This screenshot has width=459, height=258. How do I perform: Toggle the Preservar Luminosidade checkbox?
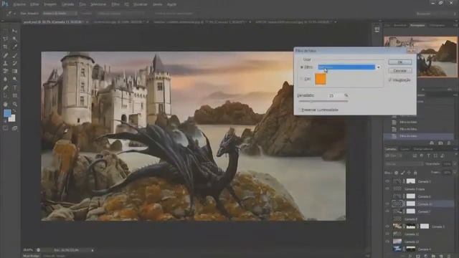300,110
